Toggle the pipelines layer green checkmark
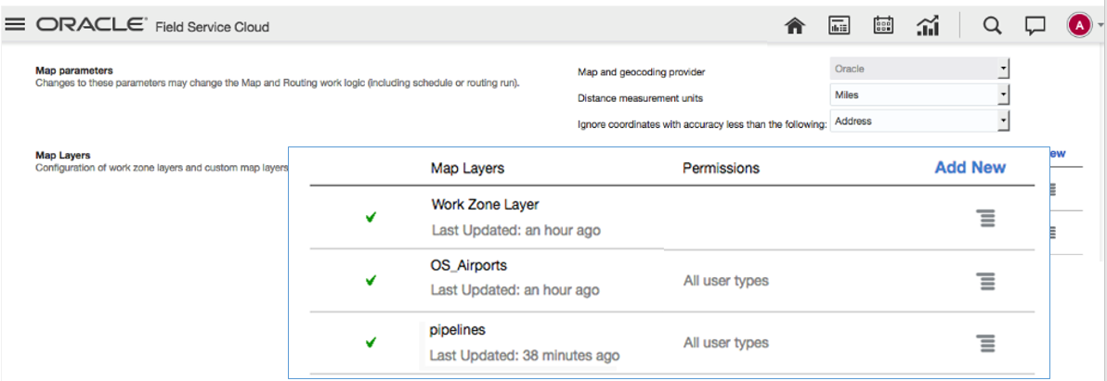Viewport: 1107px width, 381px height. point(371,342)
